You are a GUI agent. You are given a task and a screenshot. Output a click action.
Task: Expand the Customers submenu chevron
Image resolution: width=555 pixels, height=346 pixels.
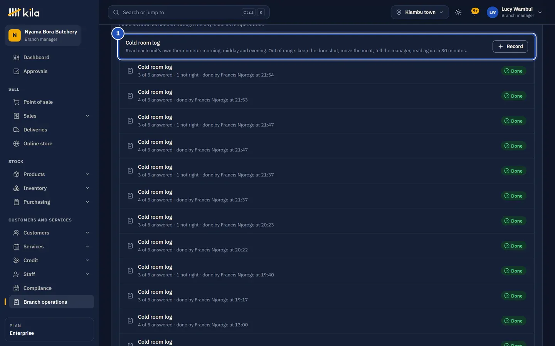point(87,233)
